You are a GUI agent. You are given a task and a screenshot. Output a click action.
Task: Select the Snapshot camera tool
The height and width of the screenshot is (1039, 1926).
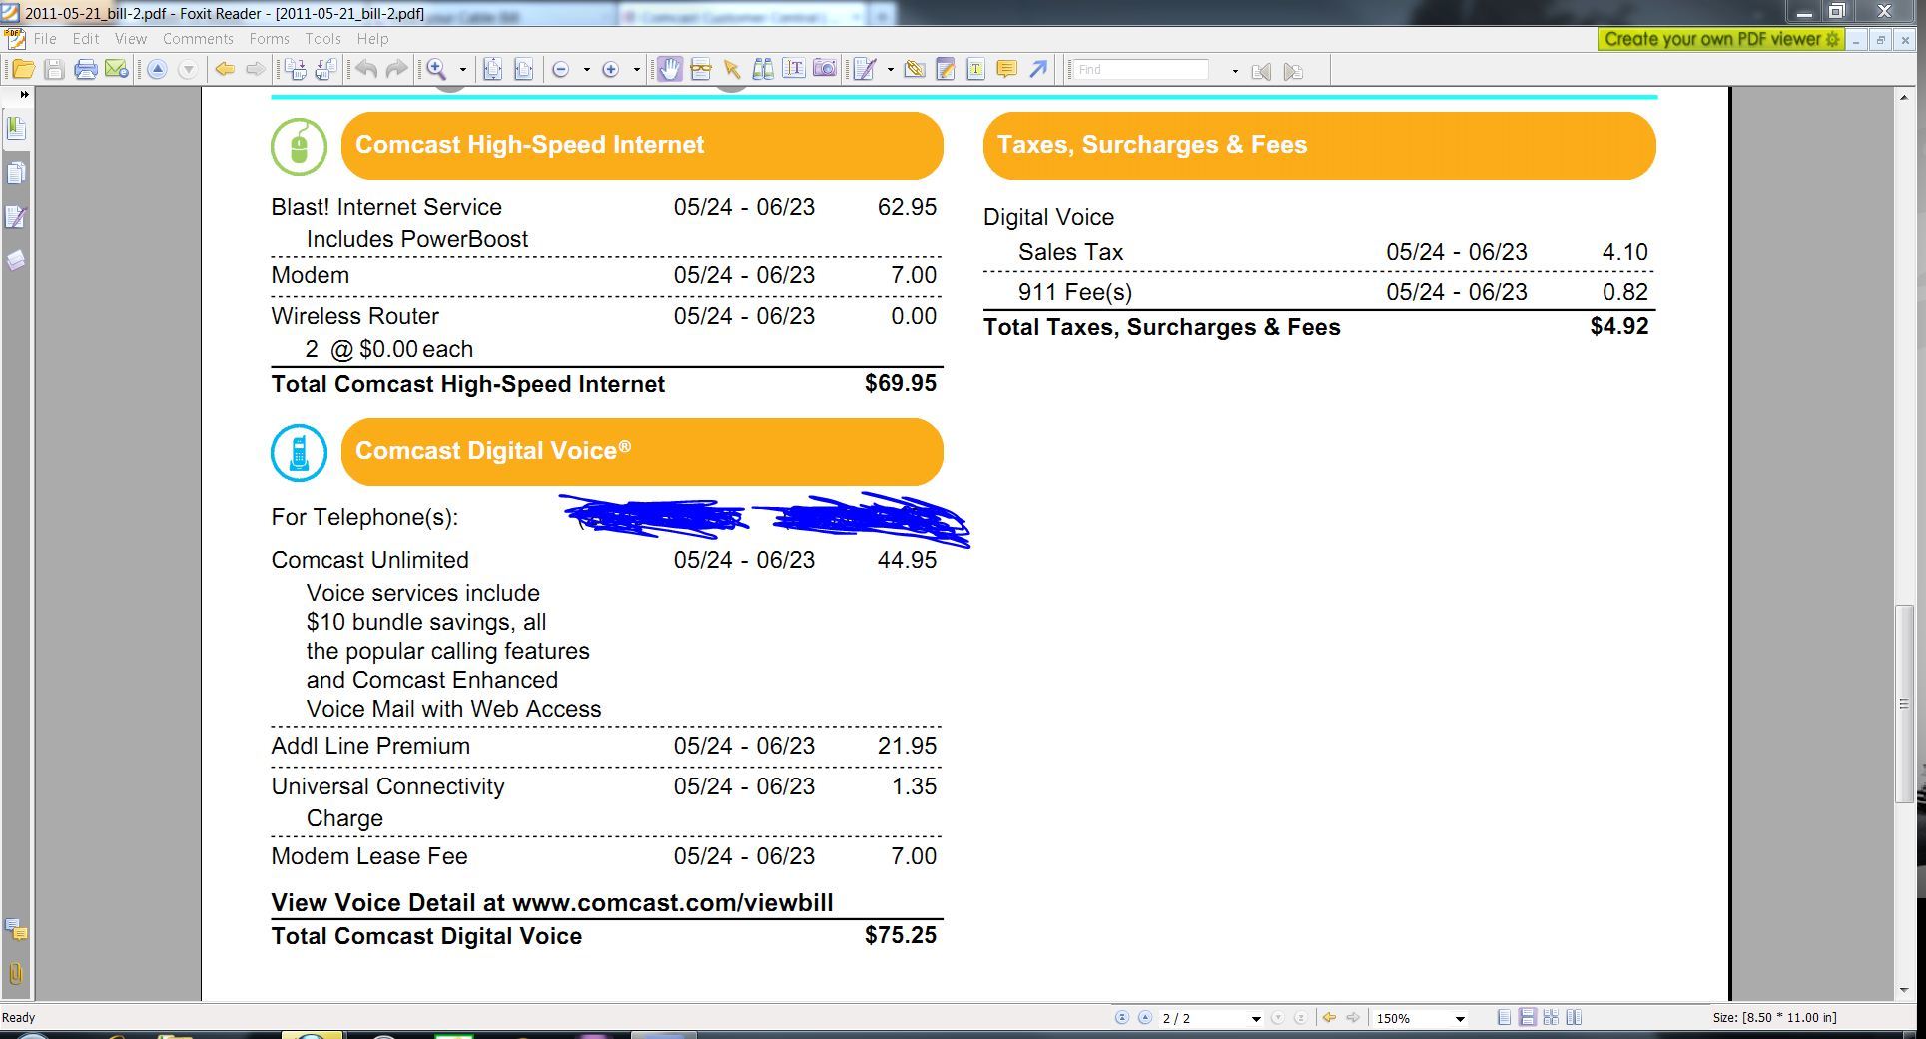(825, 69)
